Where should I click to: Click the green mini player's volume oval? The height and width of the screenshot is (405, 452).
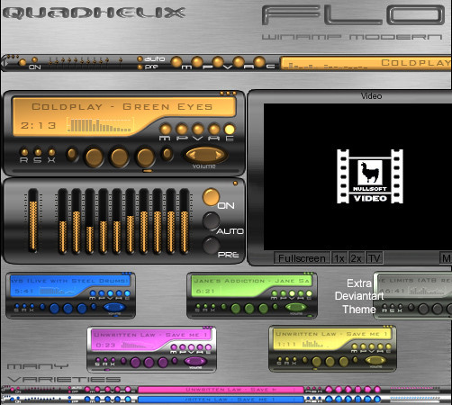(x=295, y=307)
